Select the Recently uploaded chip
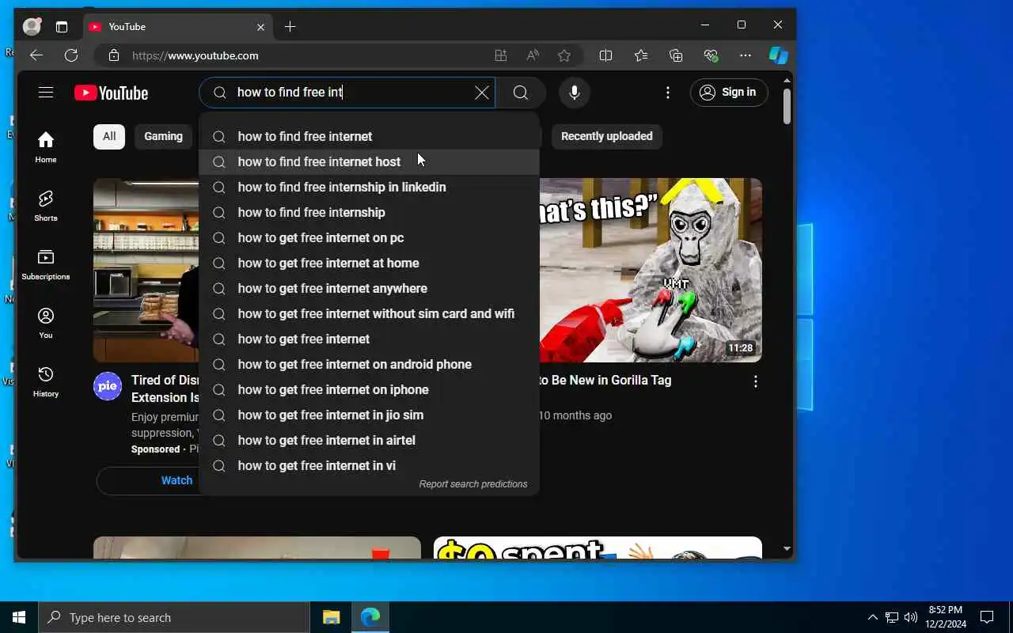 point(607,136)
